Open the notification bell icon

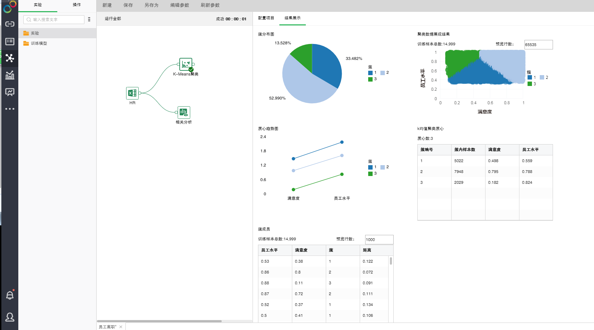[x=10, y=295]
